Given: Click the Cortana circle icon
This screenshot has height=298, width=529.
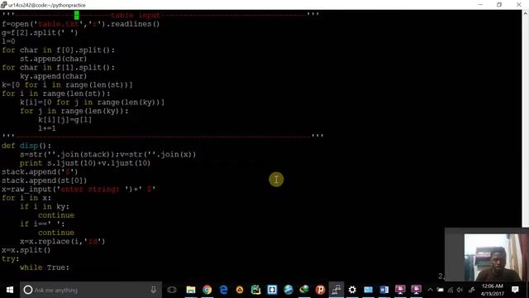Looking at the screenshot, I should pos(28,290).
